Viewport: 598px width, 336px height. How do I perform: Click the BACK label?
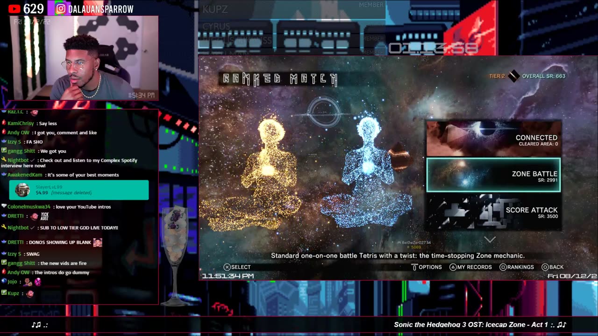coord(556,267)
